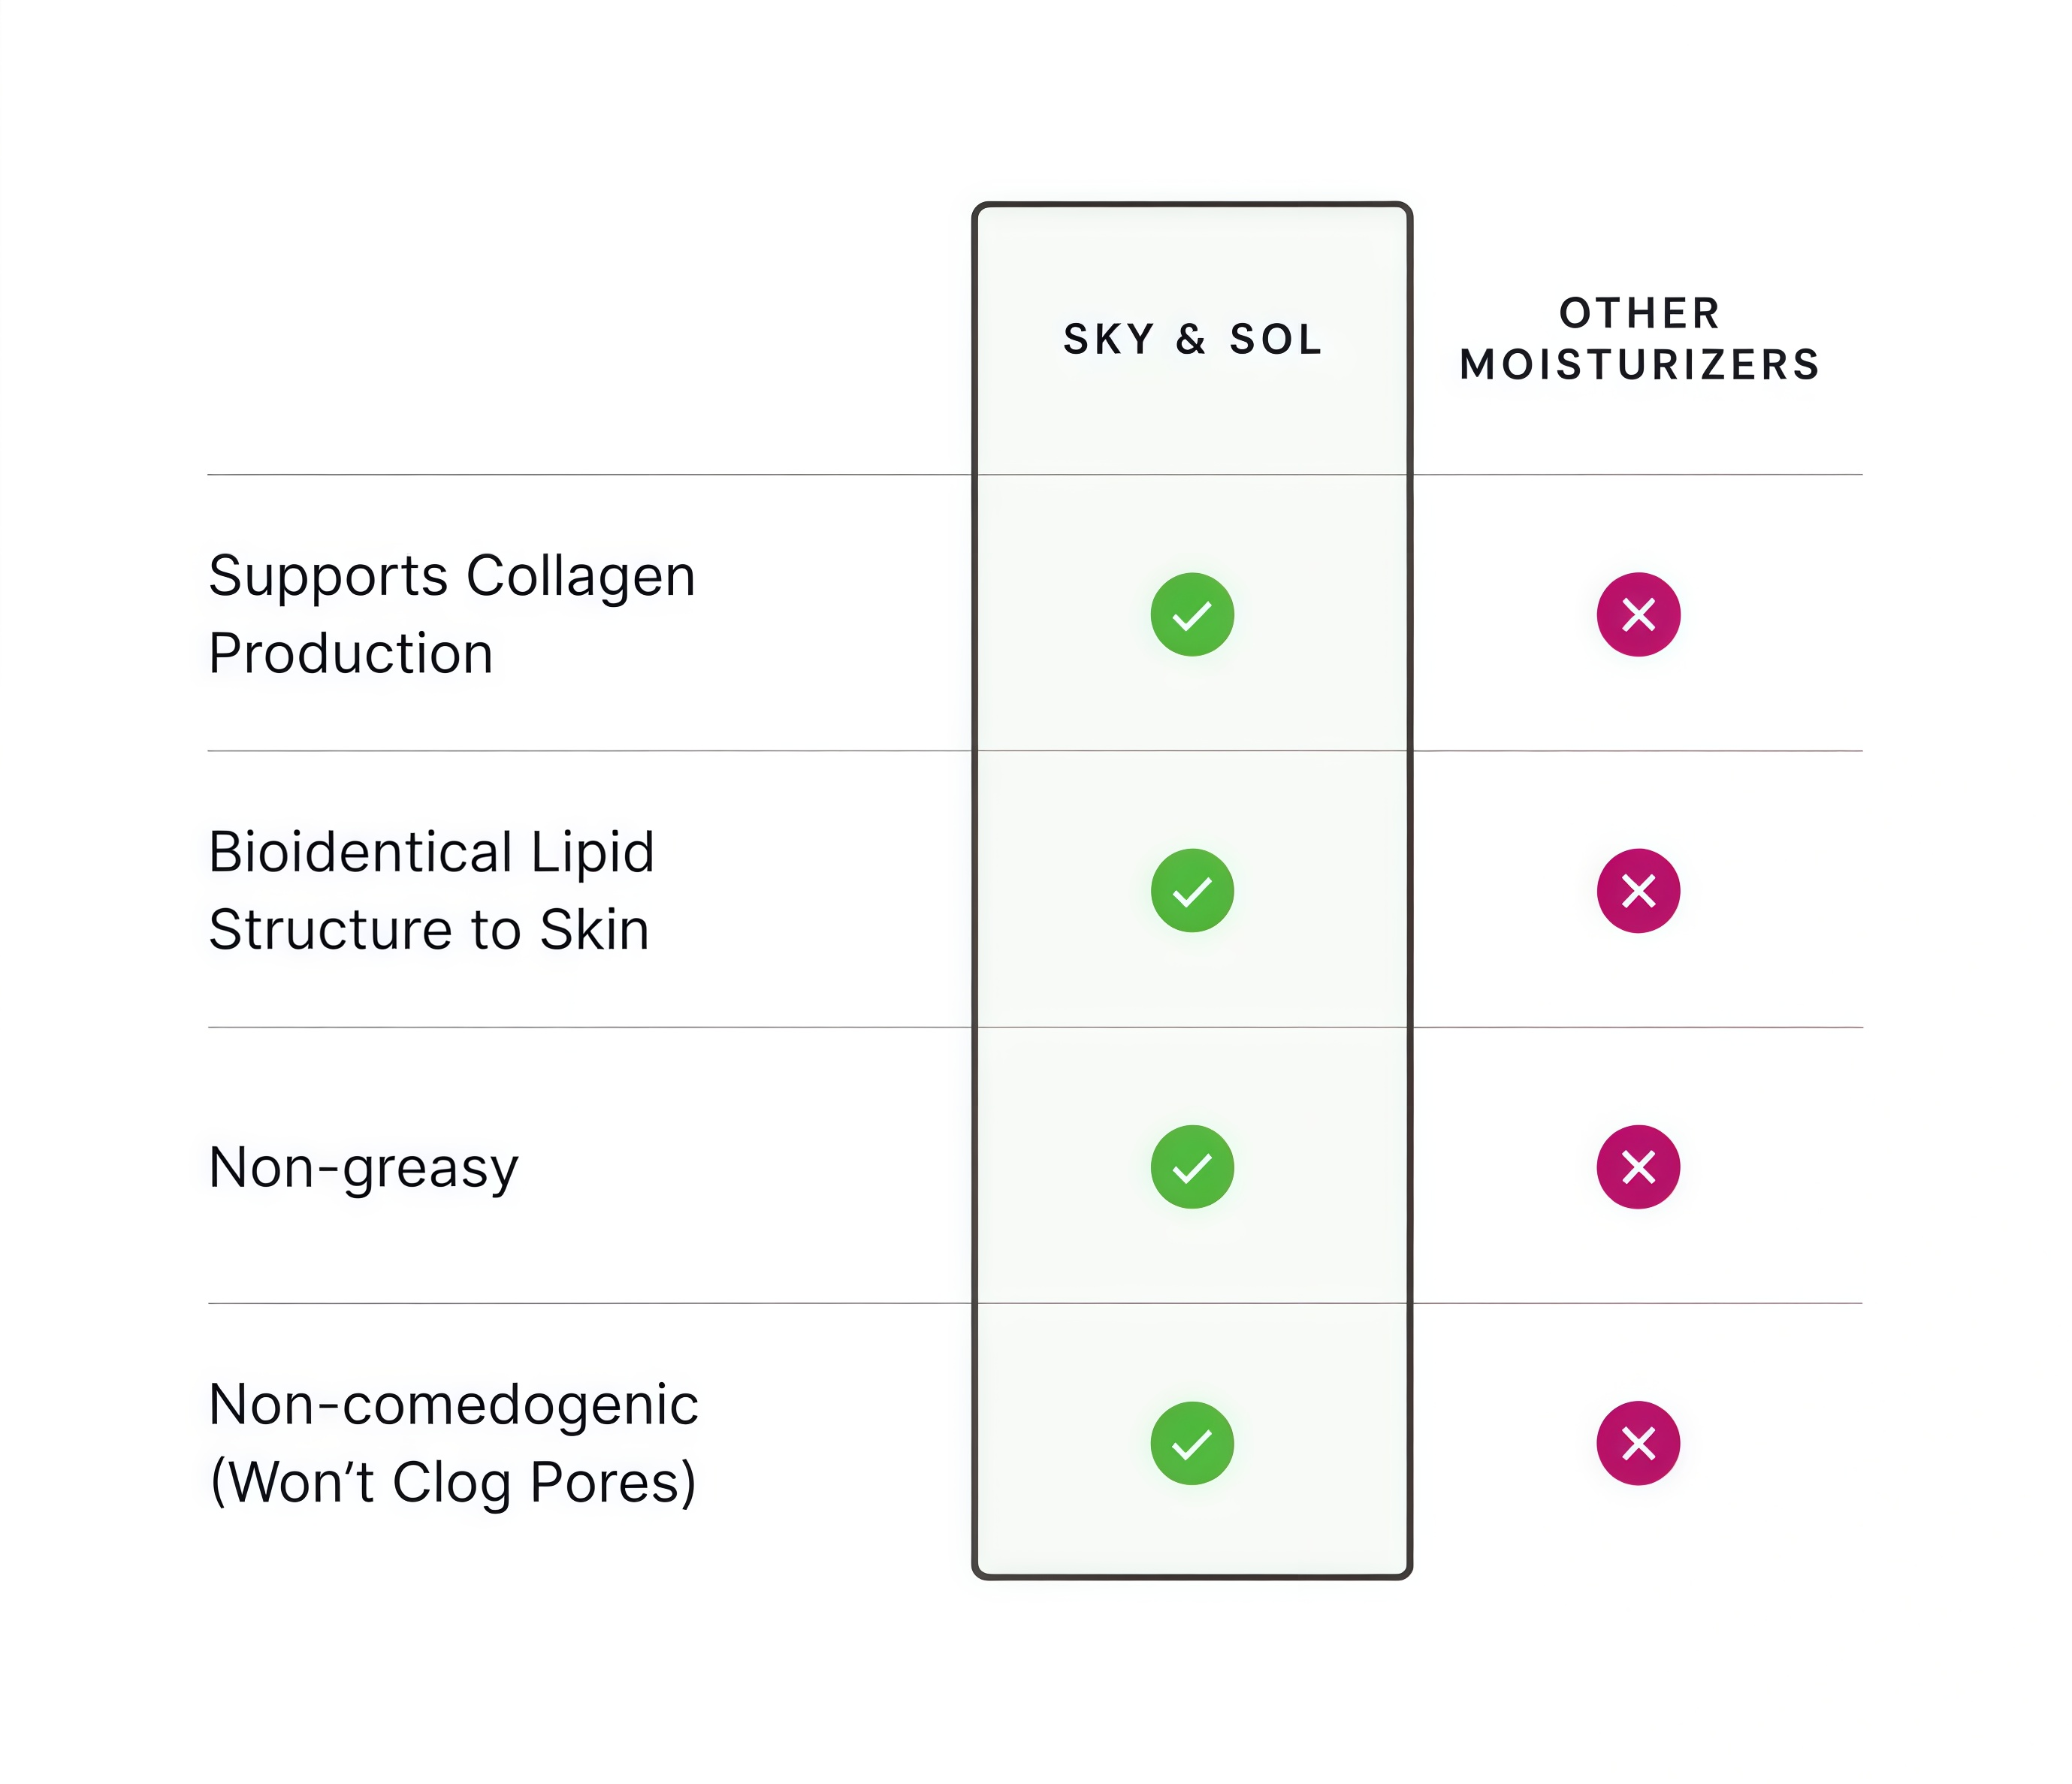Click the green checkmark for Bioidentical Lipid Structure
Viewport: 2072px width, 1784px height.
click(x=1192, y=890)
